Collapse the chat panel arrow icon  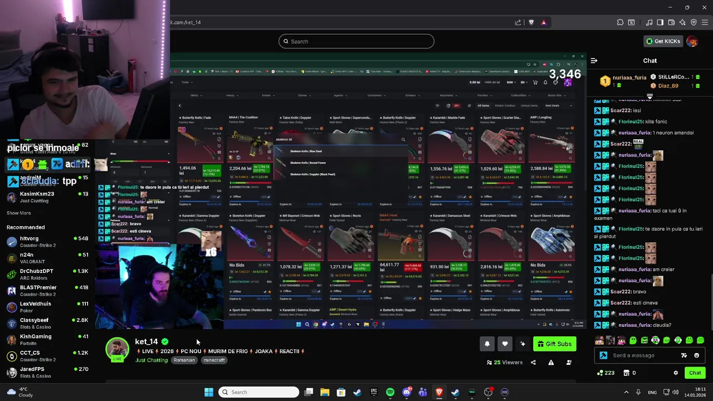coord(594,61)
